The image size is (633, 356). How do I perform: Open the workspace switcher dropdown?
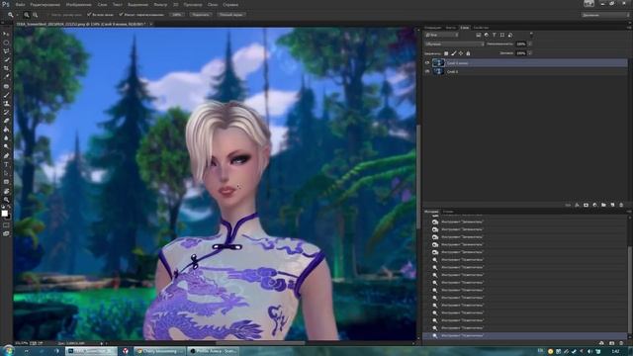pyautogui.click(x=605, y=15)
